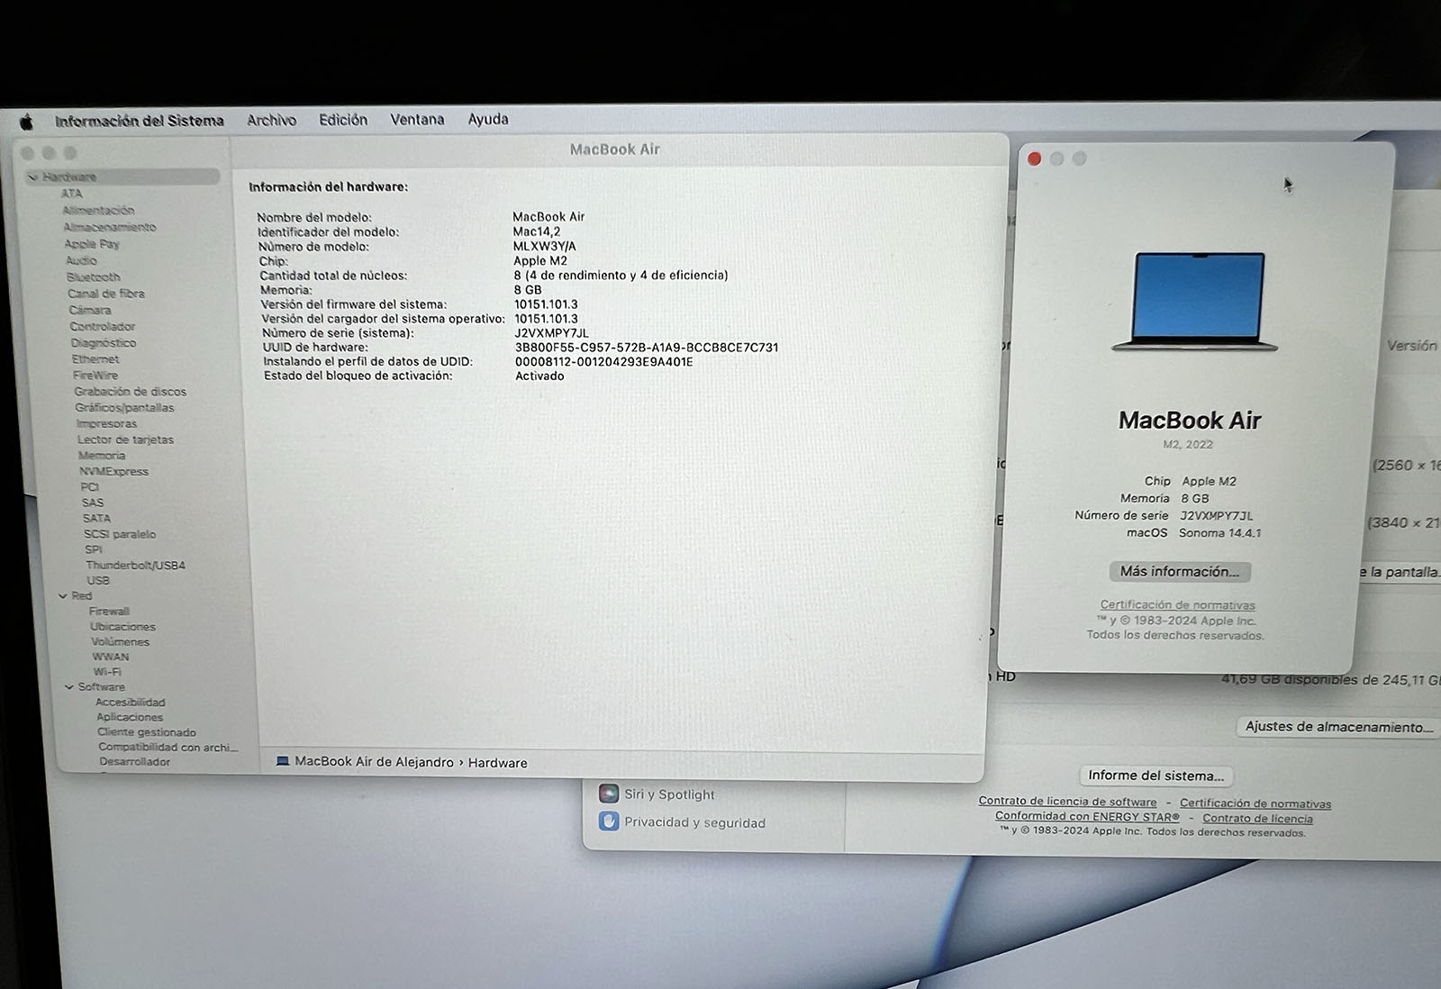Open the Archivo menu

click(271, 120)
